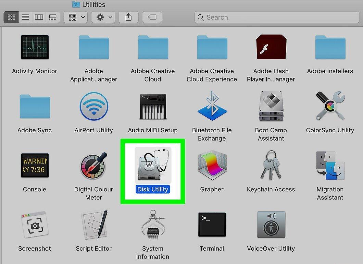This screenshot has height=264, width=363.
Task: Open the gear action menu dropdown
Action: [103, 17]
